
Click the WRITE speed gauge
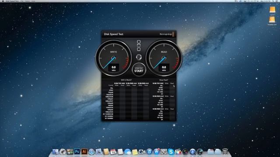point(113,58)
